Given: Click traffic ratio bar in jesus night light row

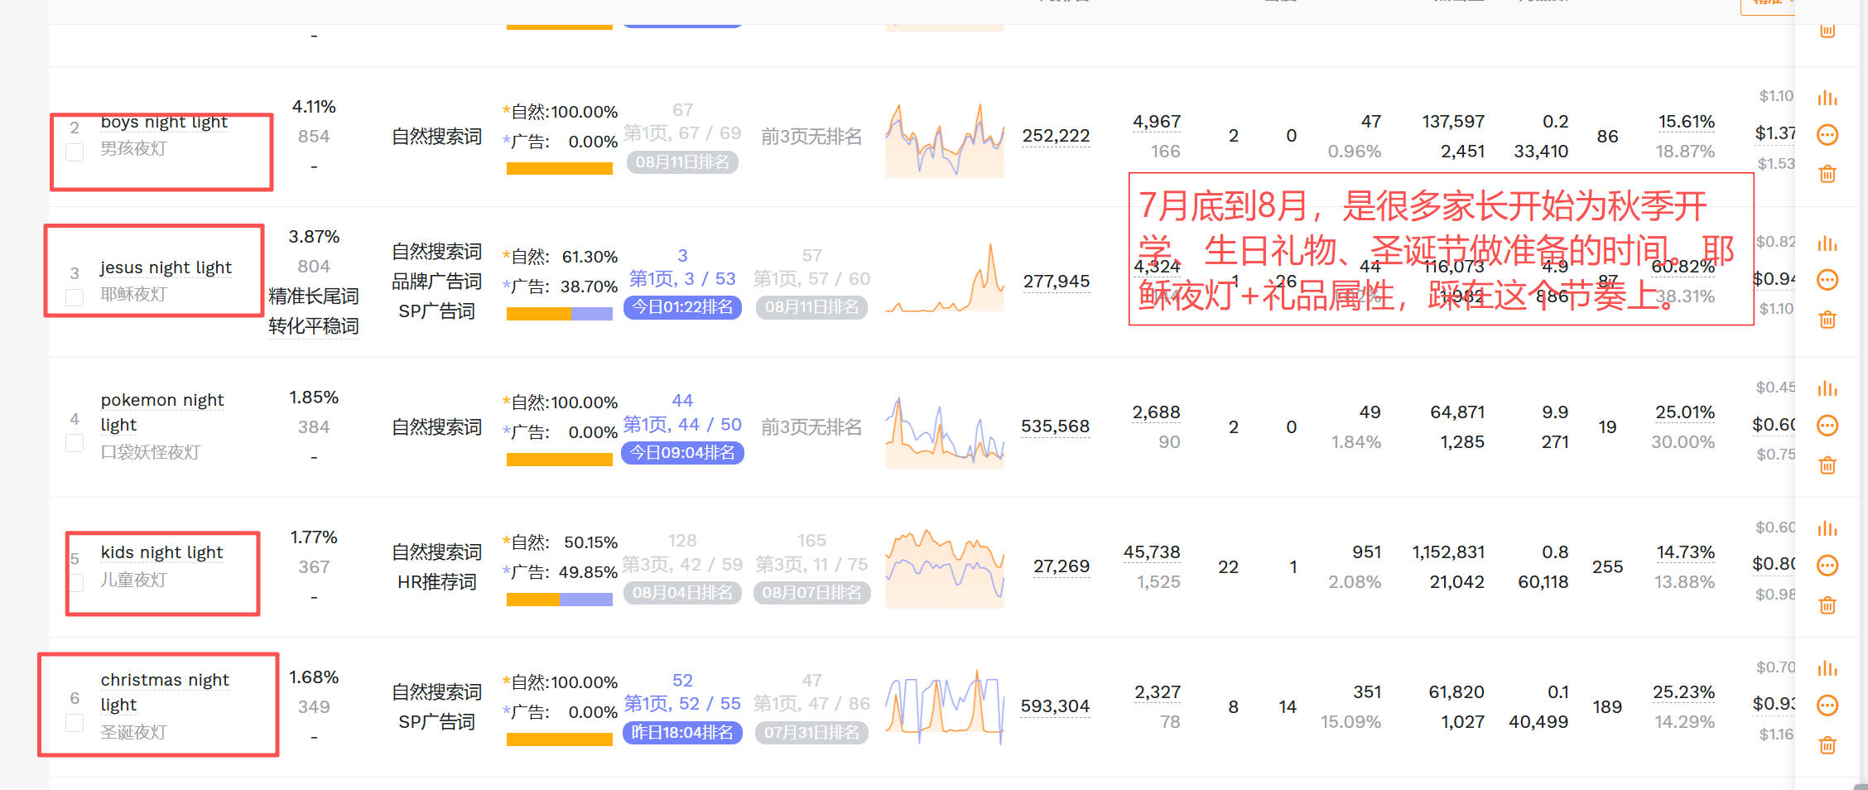Looking at the screenshot, I should [x=560, y=314].
